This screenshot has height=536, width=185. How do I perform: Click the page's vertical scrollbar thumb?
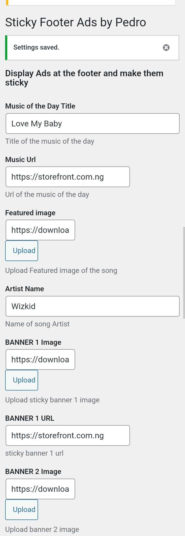click(184, 273)
